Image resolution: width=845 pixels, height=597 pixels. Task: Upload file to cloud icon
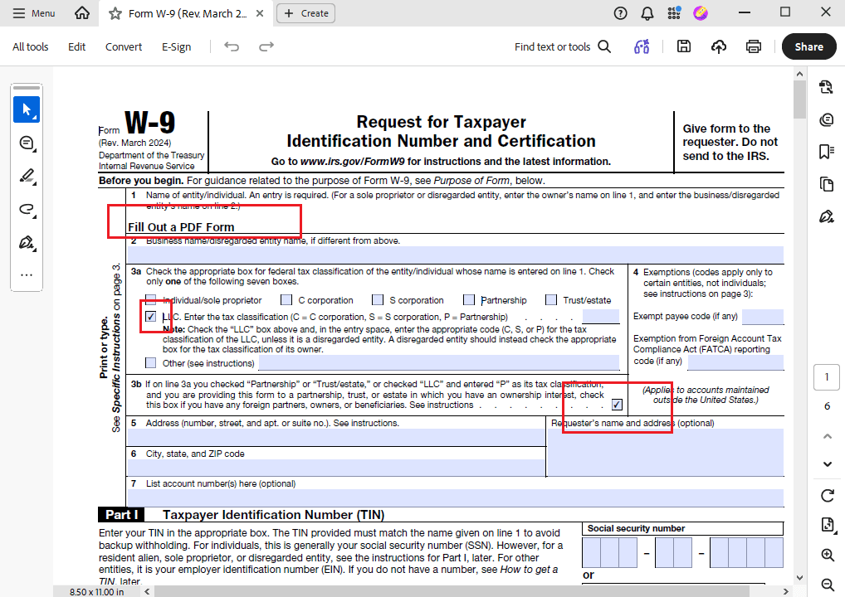click(718, 46)
